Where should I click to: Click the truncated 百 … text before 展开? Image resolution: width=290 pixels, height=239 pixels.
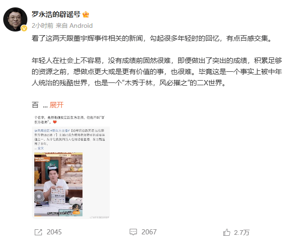tap(39, 105)
